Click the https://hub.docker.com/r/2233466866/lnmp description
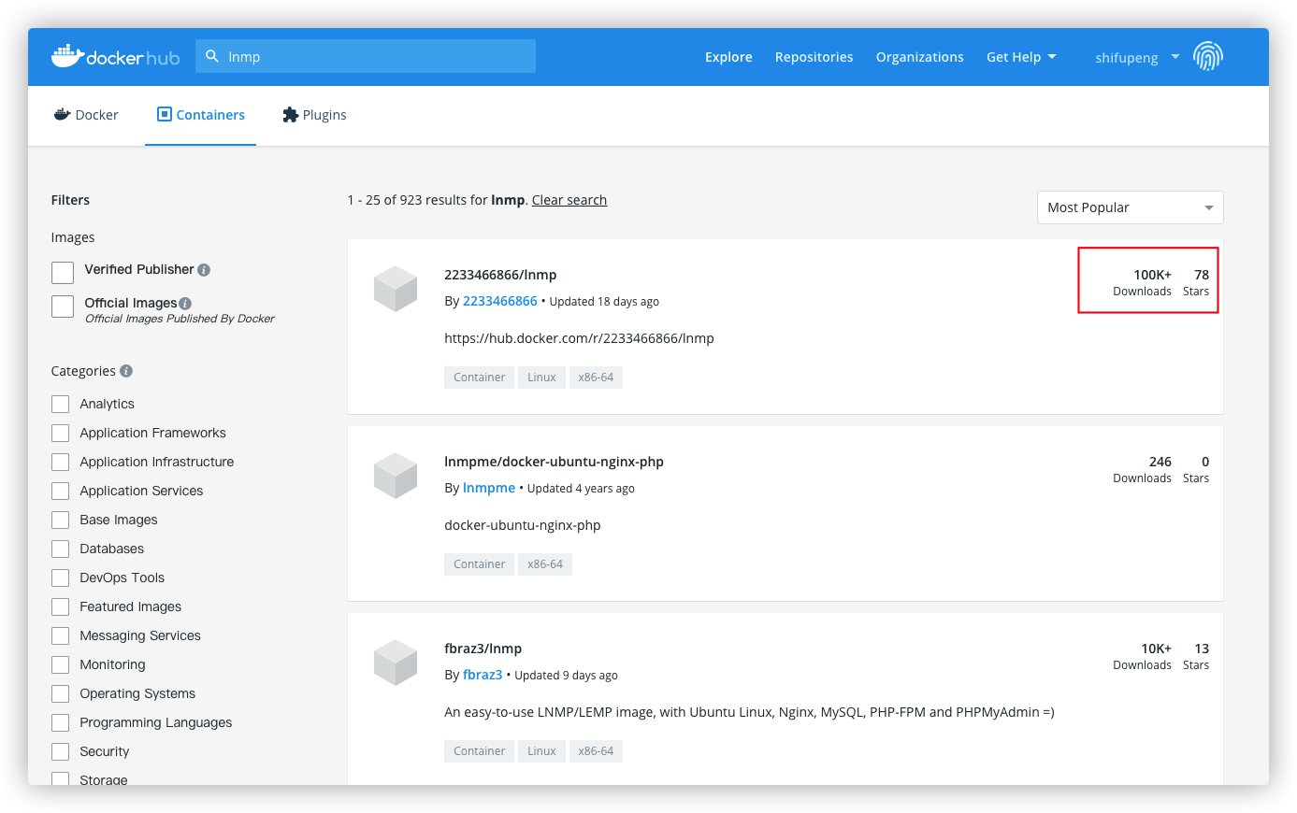 (x=579, y=338)
